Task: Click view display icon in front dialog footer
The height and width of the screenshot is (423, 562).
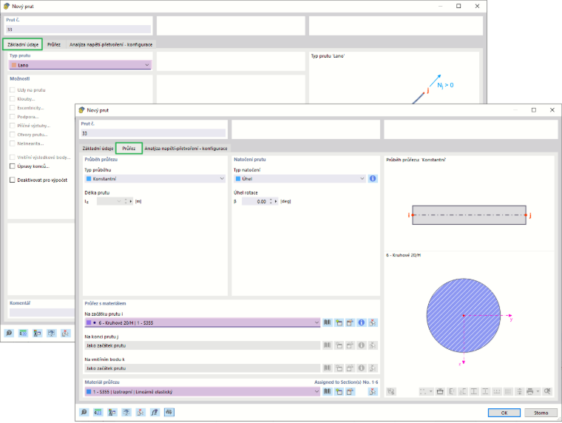Action: click(x=126, y=412)
